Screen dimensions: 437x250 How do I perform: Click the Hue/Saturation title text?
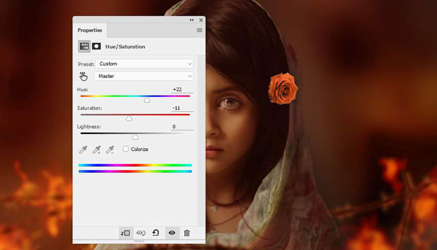125,46
